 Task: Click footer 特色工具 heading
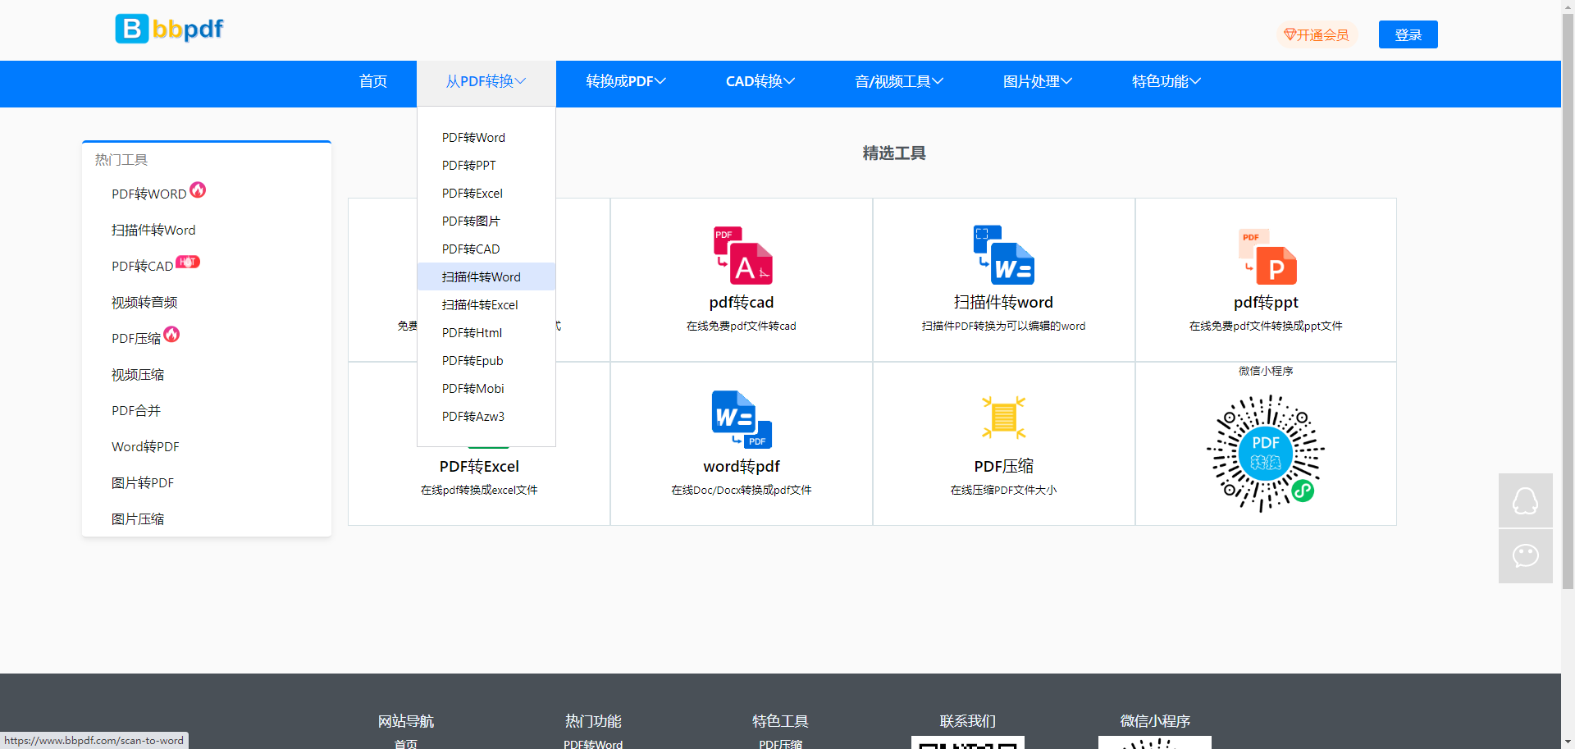(780, 721)
